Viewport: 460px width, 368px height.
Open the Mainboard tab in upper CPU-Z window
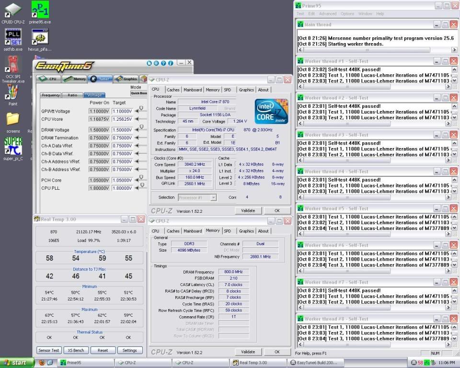(193, 90)
